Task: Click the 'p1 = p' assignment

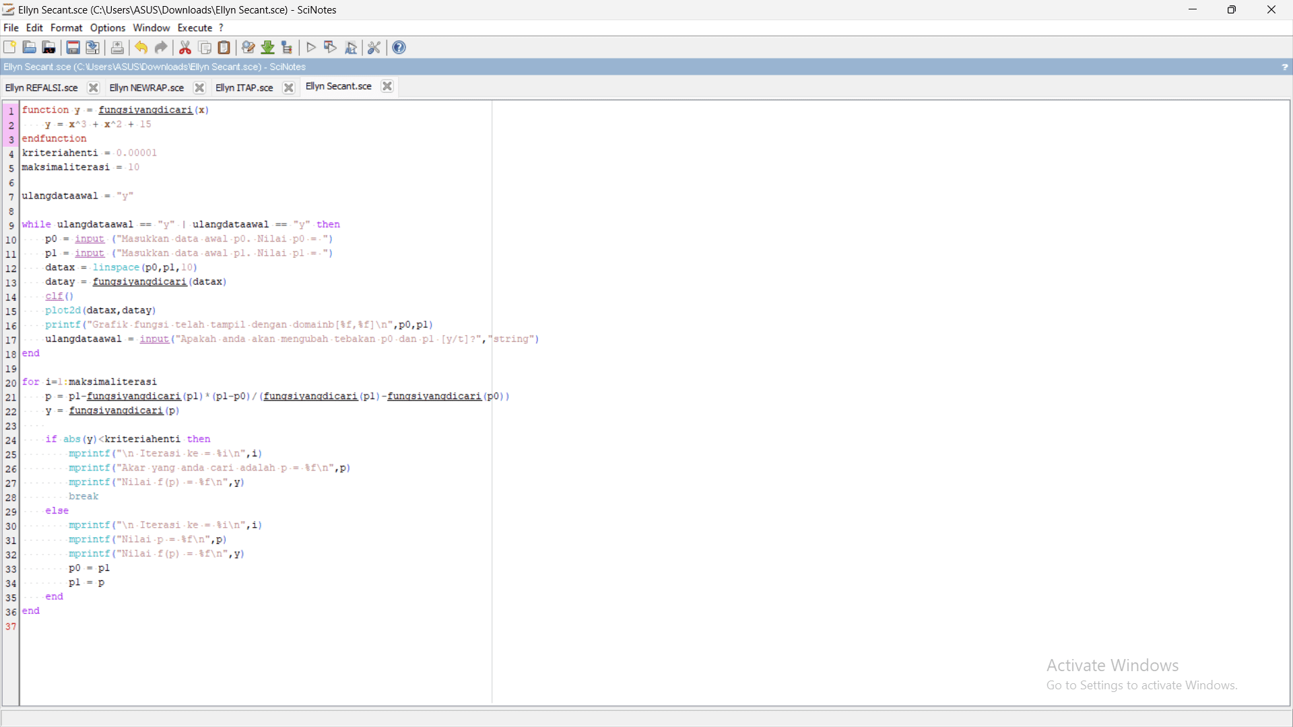Action: pos(86,582)
